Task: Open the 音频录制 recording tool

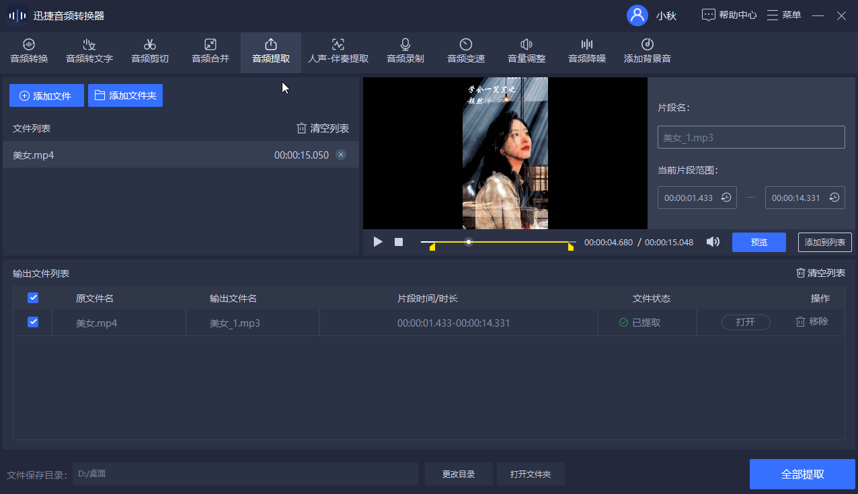Action: [405, 52]
